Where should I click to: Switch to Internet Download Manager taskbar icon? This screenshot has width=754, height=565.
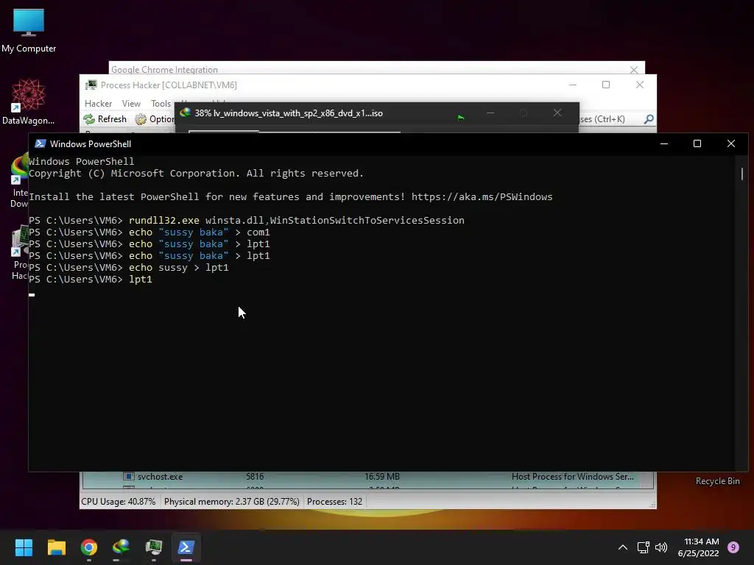121,547
